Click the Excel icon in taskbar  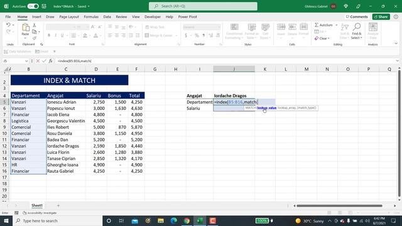(200, 220)
